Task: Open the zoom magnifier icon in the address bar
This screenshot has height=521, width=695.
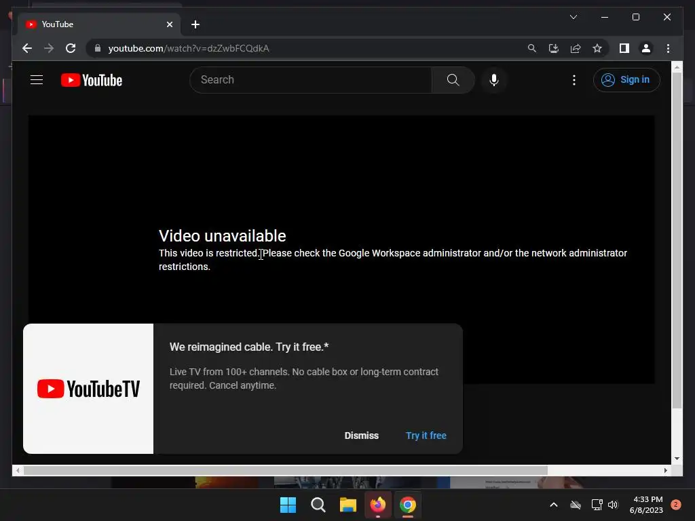Action: (532, 48)
